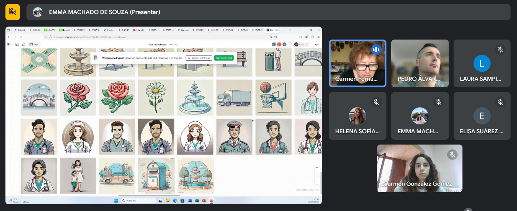Click the Figma zoom slider handle
This screenshot has height=211, width=517.
pos(317,176)
